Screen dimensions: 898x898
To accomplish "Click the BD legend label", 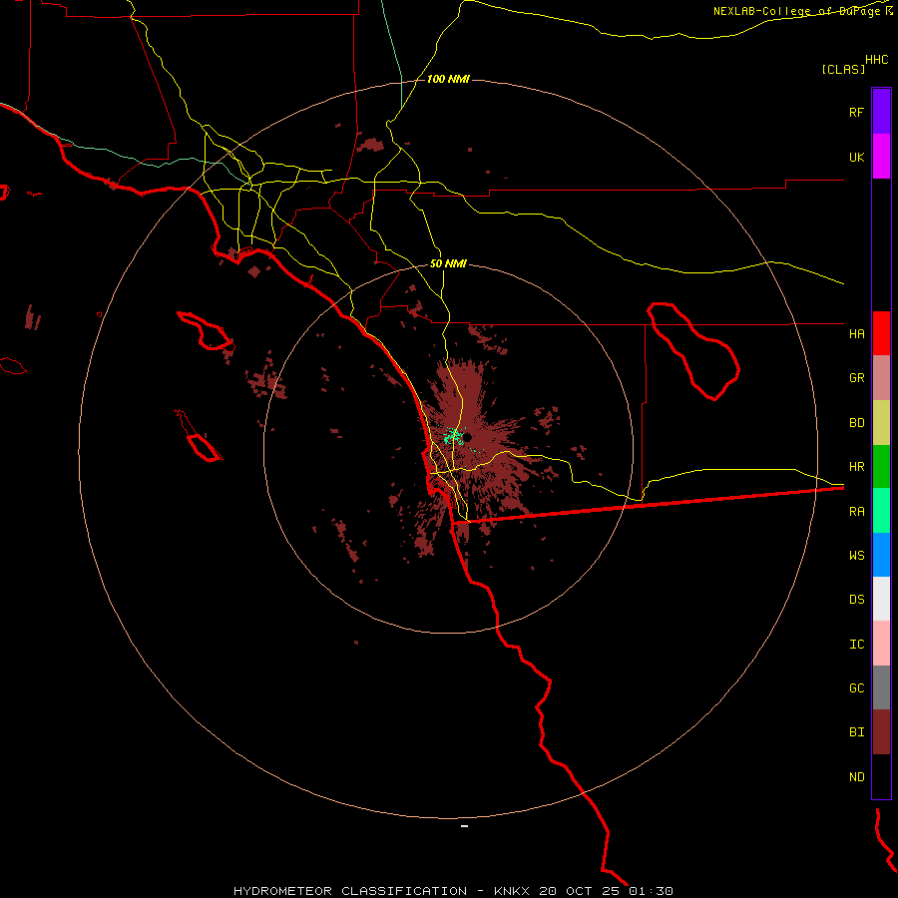I will [x=856, y=423].
